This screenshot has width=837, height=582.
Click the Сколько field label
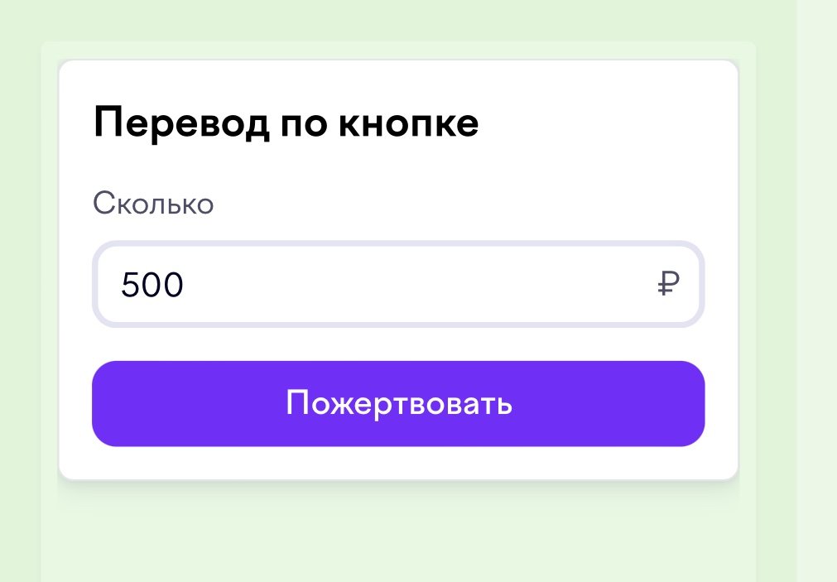[x=153, y=204]
